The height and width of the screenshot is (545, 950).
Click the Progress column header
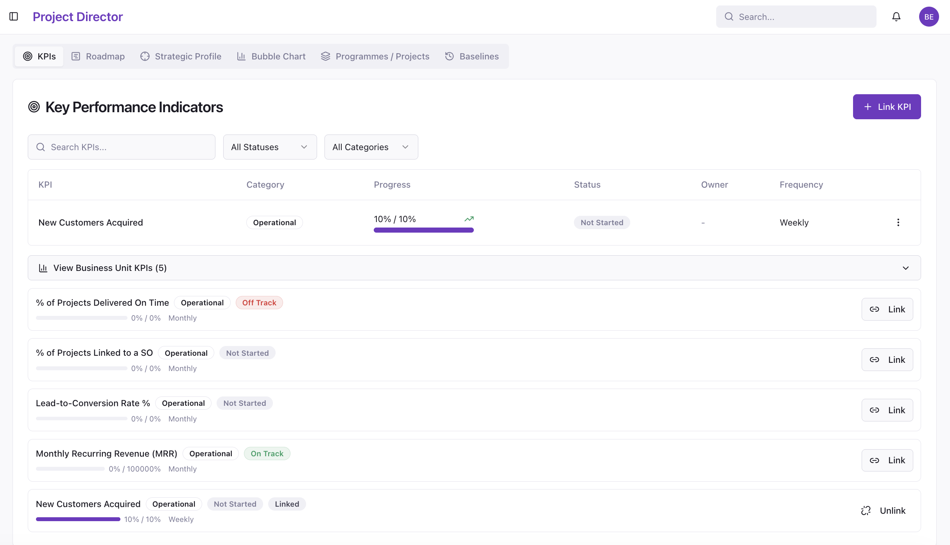coord(392,185)
